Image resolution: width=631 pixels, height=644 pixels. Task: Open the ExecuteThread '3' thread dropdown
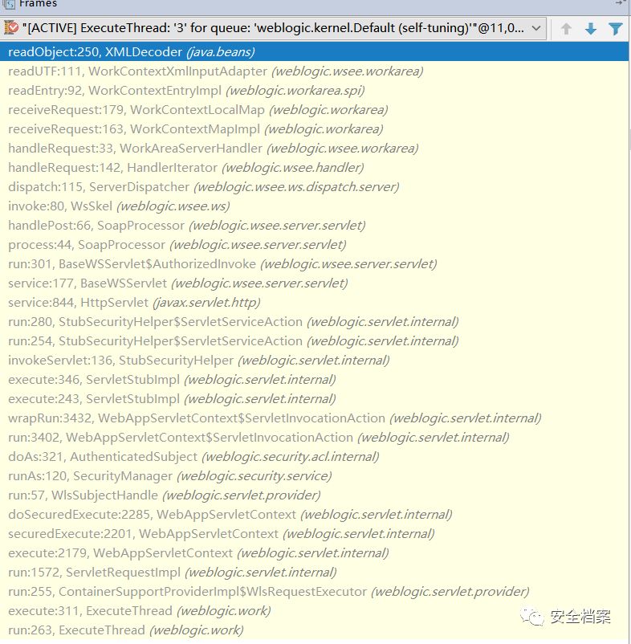[273, 28]
